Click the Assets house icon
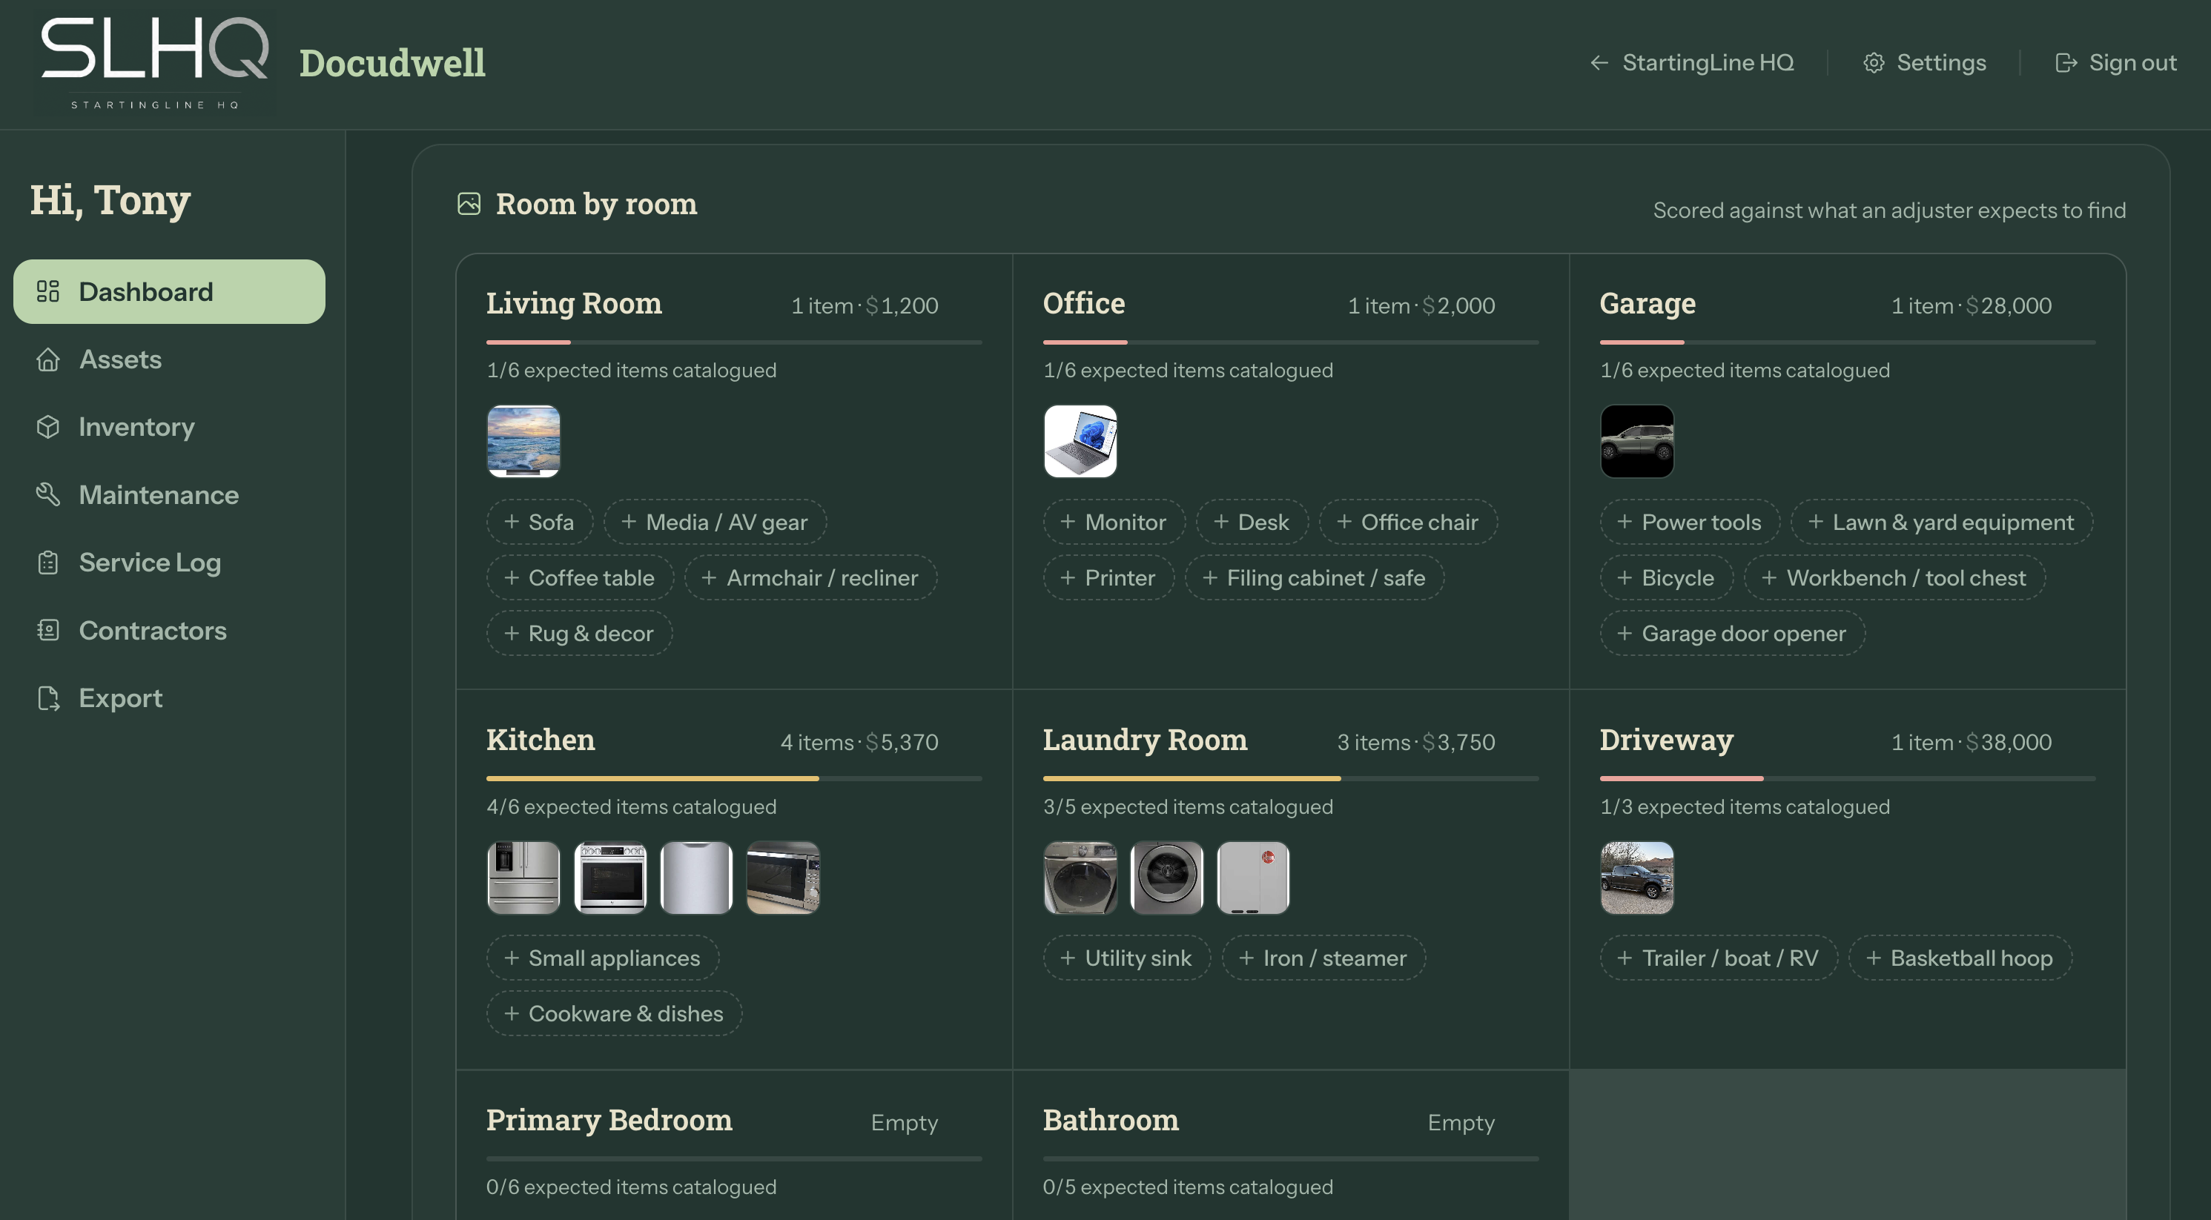This screenshot has width=2211, height=1220. pyautogui.click(x=48, y=359)
